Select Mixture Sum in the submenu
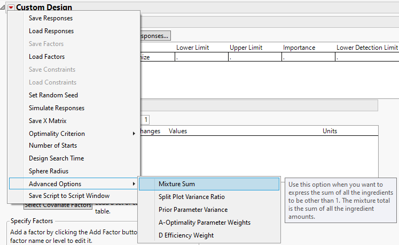399x245 pixels. (177, 184)
